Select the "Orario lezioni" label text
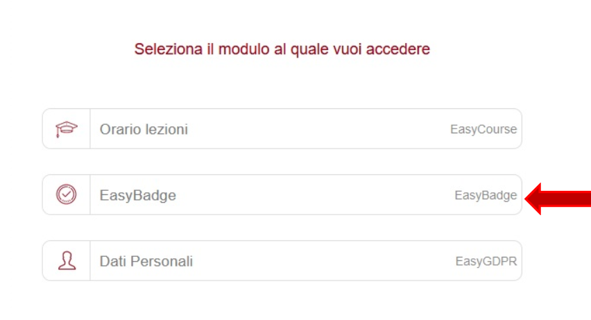Screen dimensions: 591x320 (x=144, y=129)
